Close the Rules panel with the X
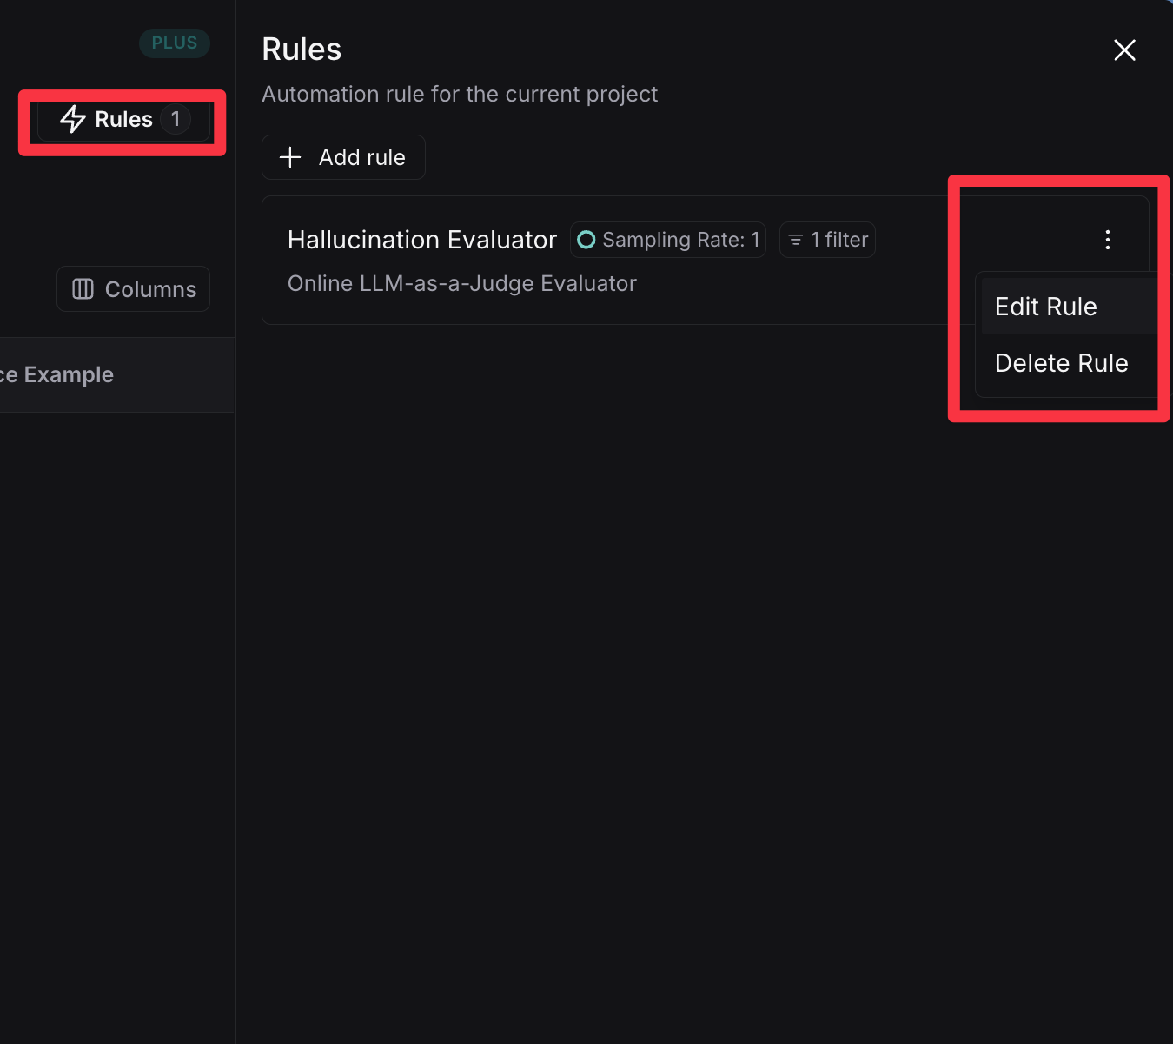The width and height of the screenshot is (1173, 1044). click(x=1124, y=50)
